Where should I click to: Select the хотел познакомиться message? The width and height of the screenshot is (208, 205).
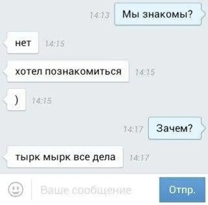tap(68, 71)
